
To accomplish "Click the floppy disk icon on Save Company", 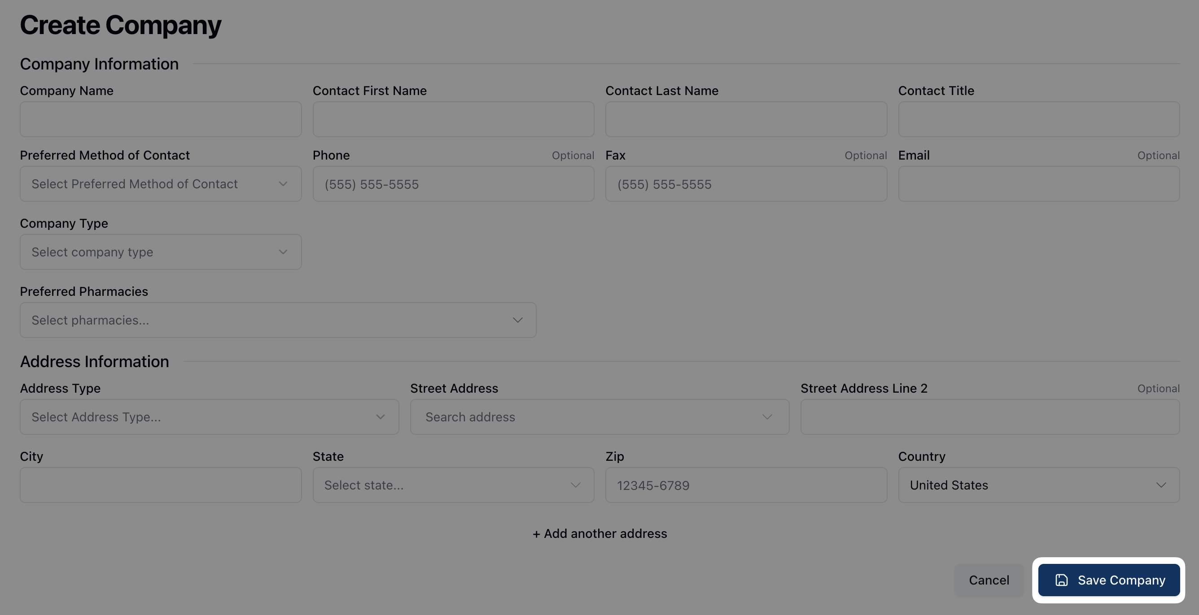I will pos(1061,580).
